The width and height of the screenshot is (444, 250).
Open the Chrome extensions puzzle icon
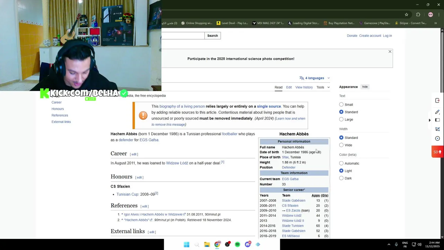tap(418, 15)
